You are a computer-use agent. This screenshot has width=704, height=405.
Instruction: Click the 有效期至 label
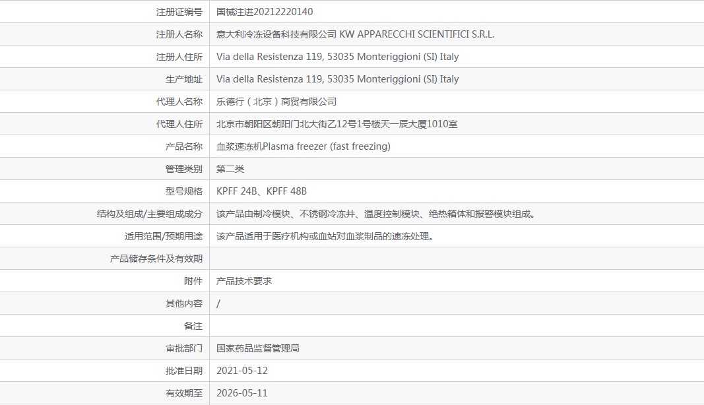coord(183,393)
